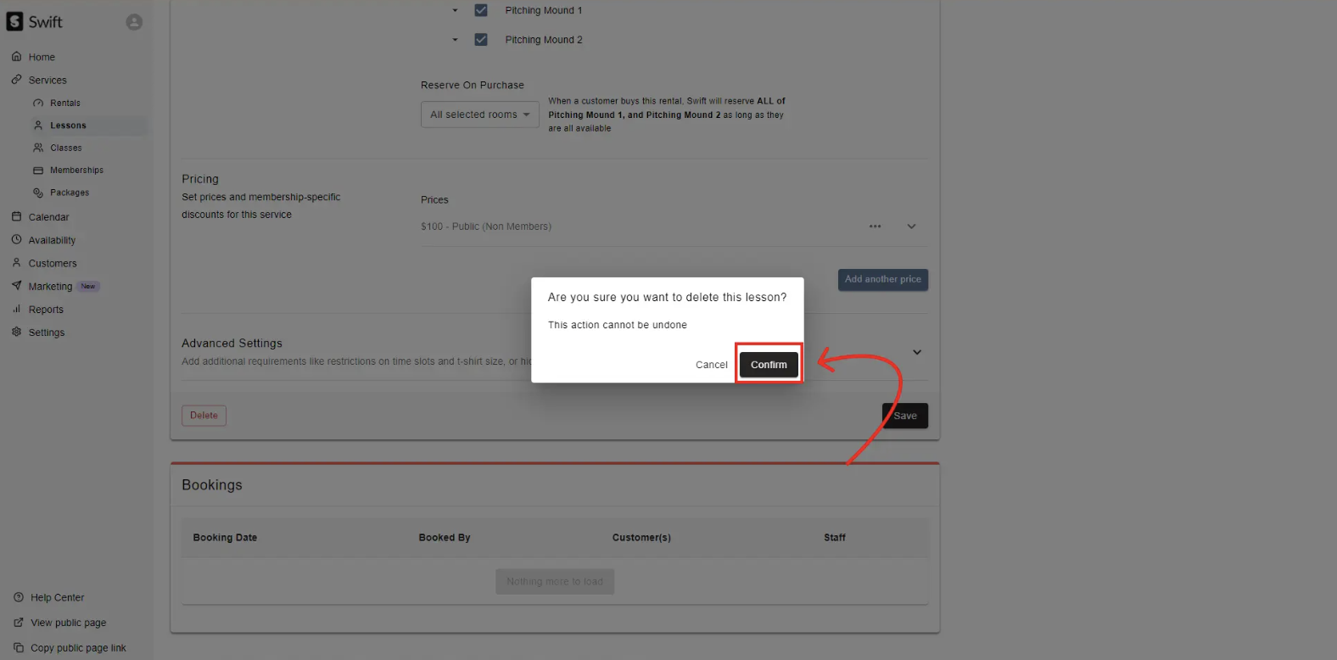Click the Lessons person icon
This screenshot has height=660, width=1337.
coord(38,125)
